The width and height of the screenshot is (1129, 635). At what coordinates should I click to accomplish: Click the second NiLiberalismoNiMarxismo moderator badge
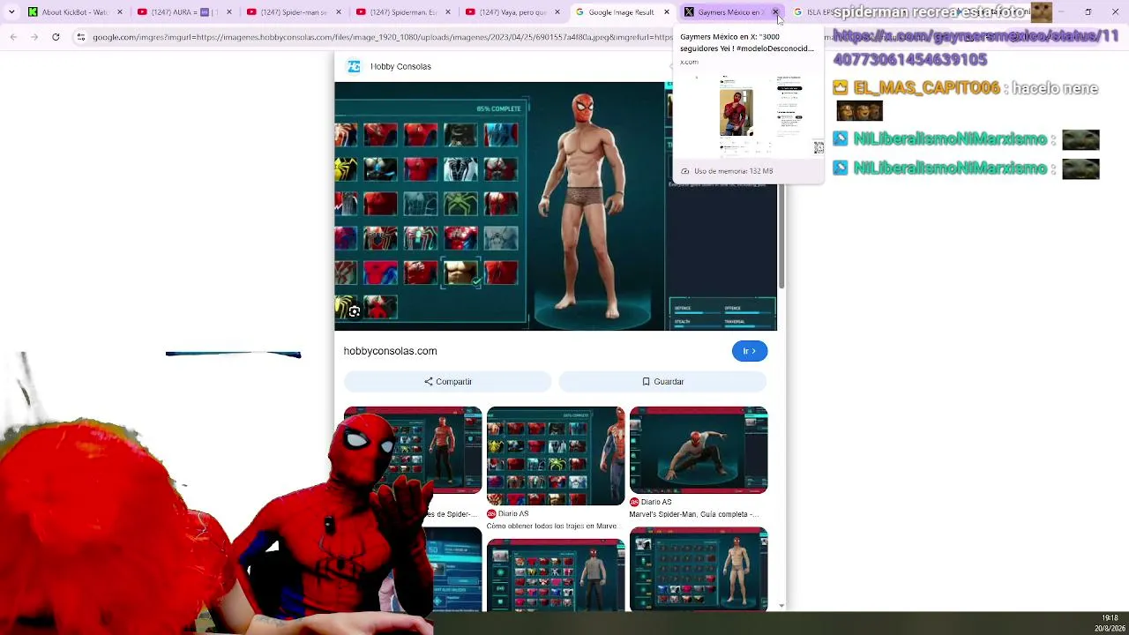click(x=841, y=168)
